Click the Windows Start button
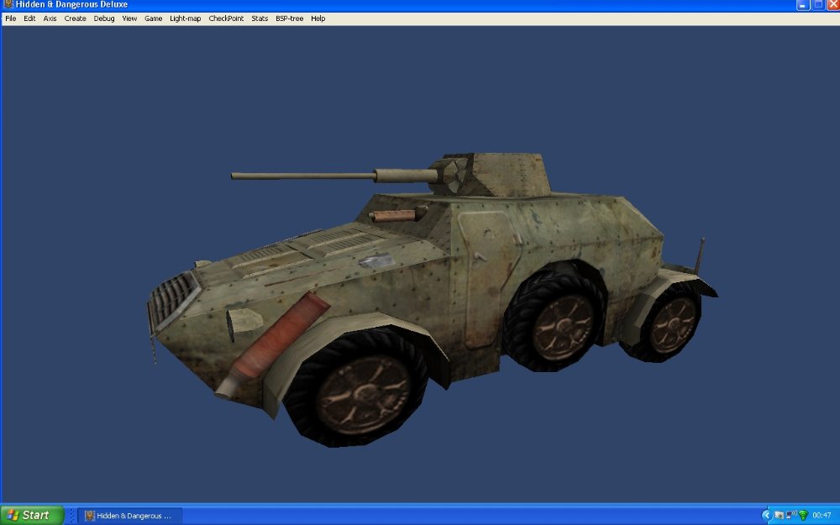 [x=32, y=515]
